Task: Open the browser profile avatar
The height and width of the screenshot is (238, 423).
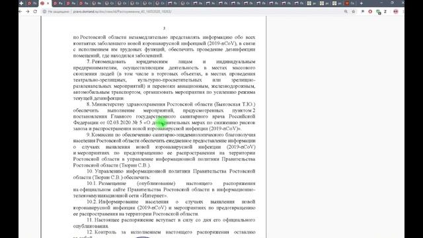Action: click(396, 12)
